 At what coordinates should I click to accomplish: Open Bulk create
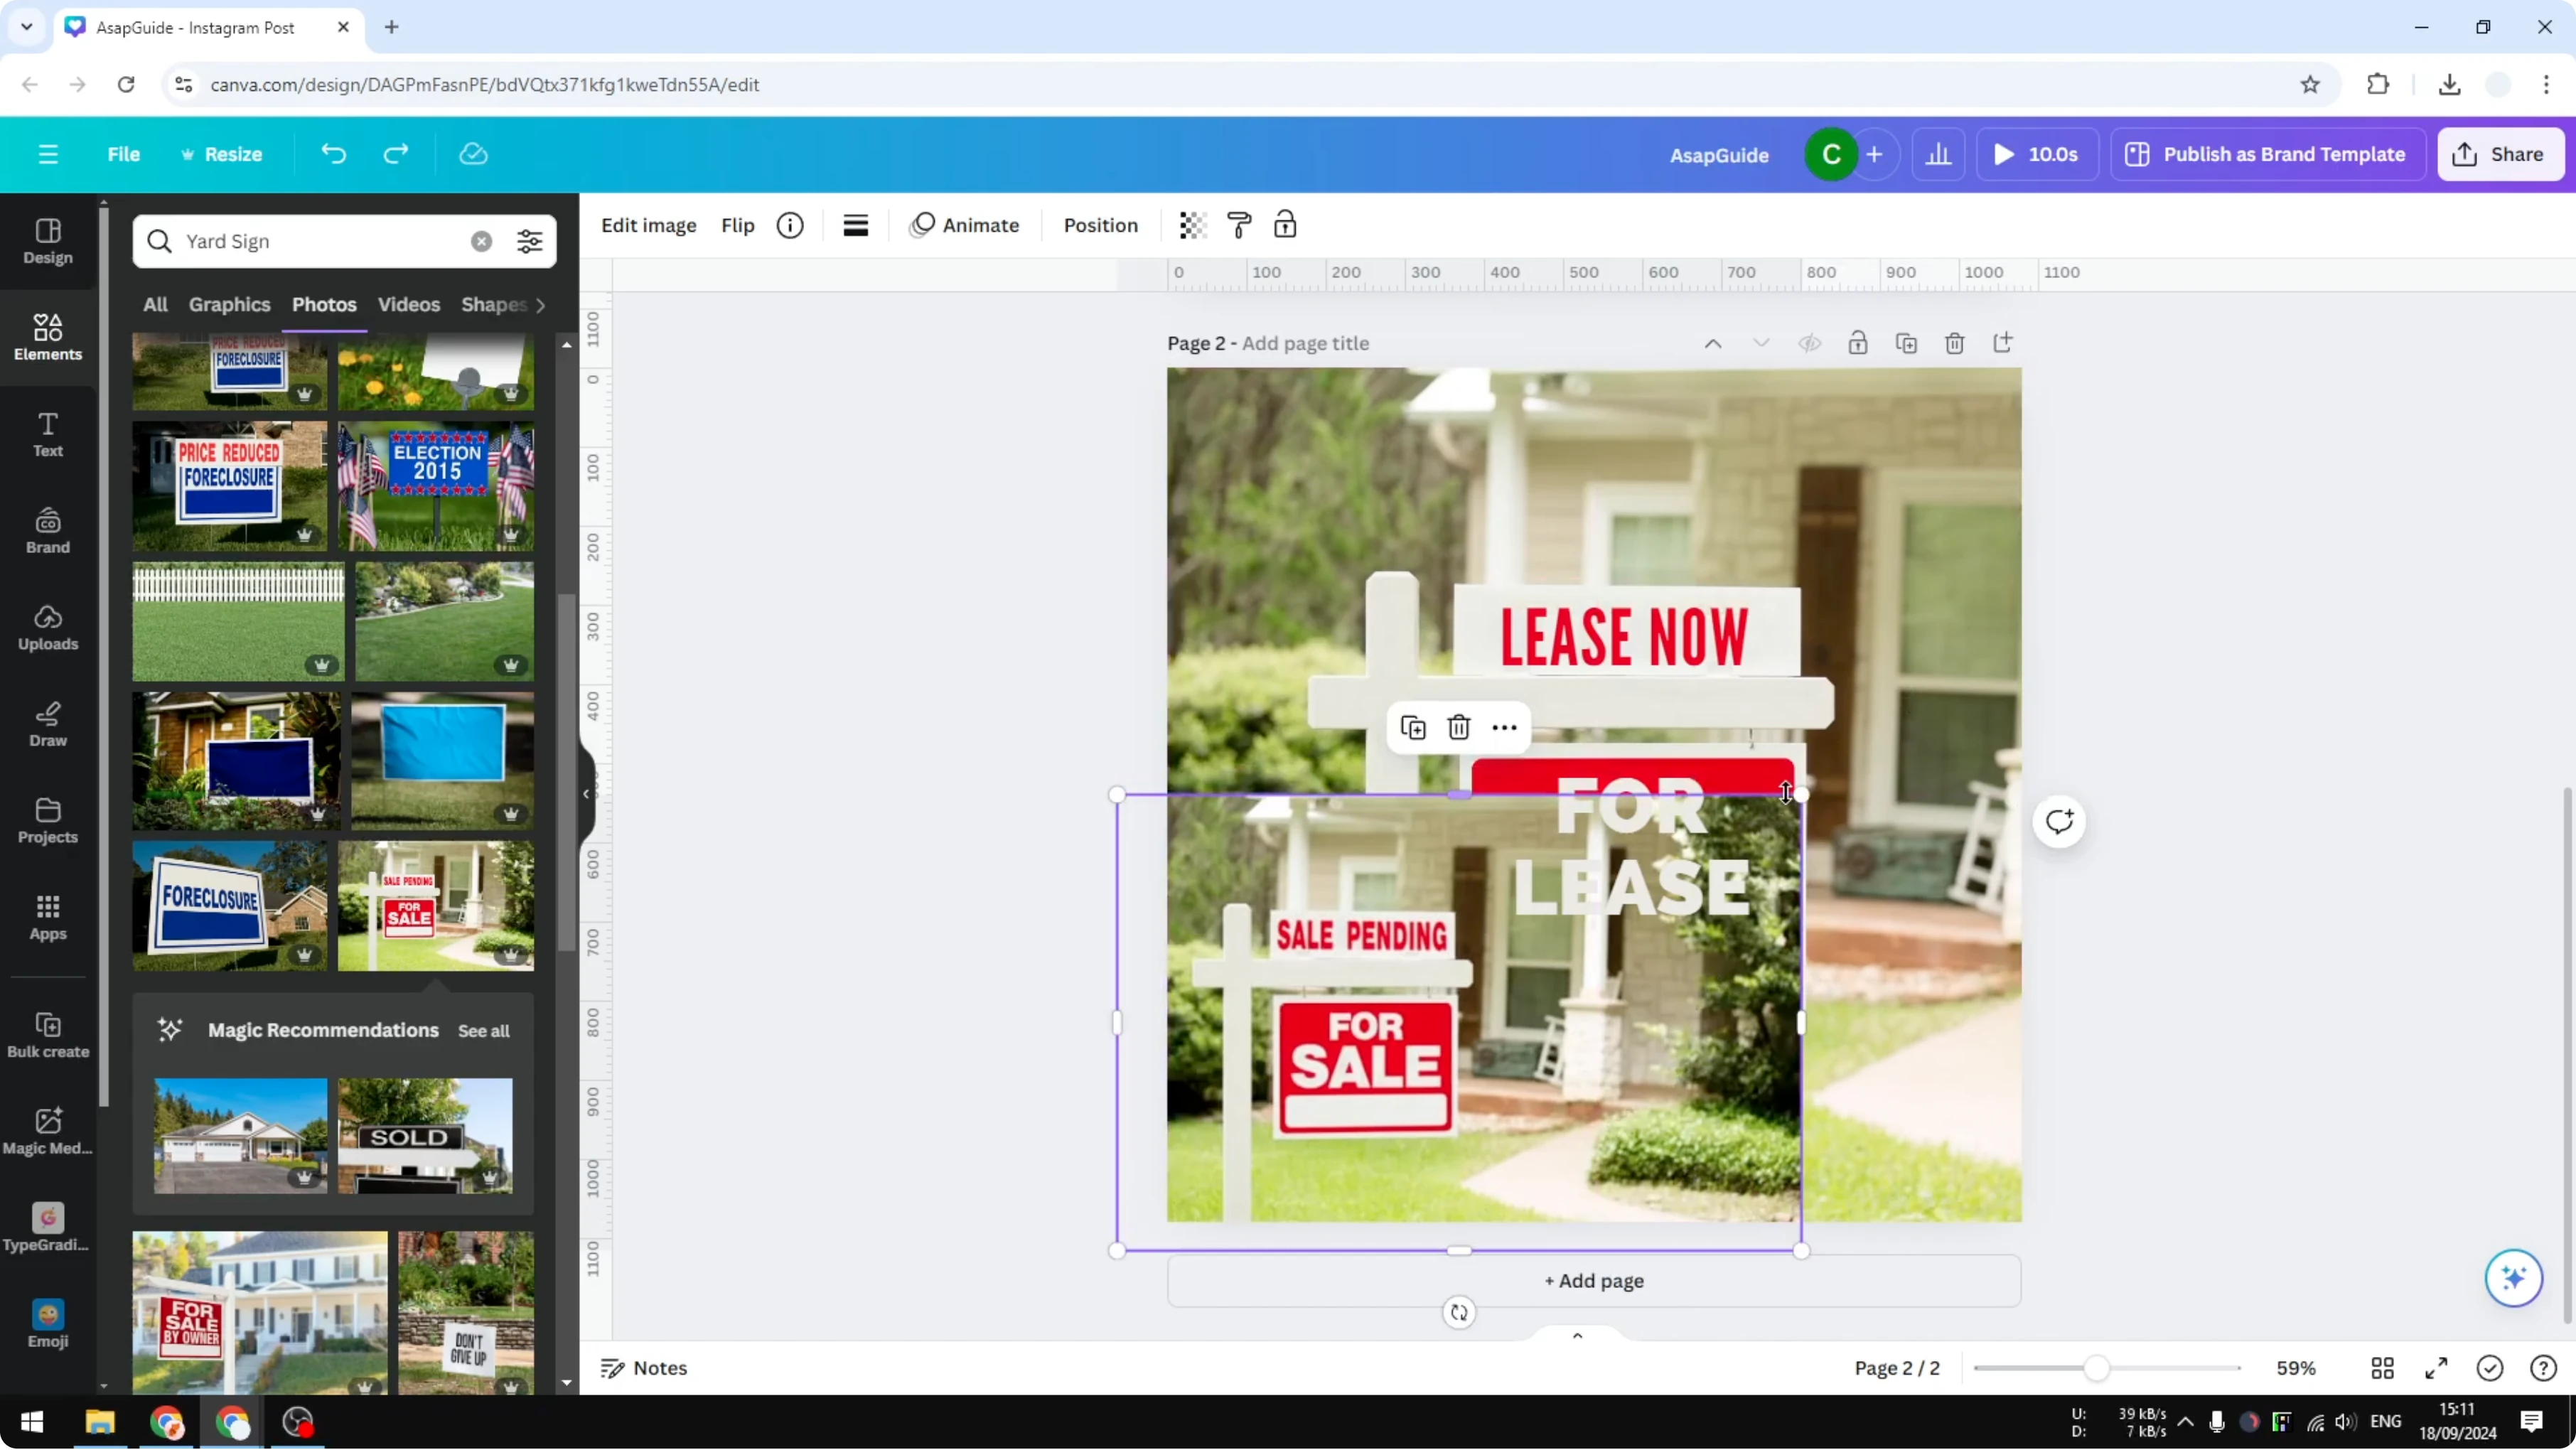[48, 1035]
